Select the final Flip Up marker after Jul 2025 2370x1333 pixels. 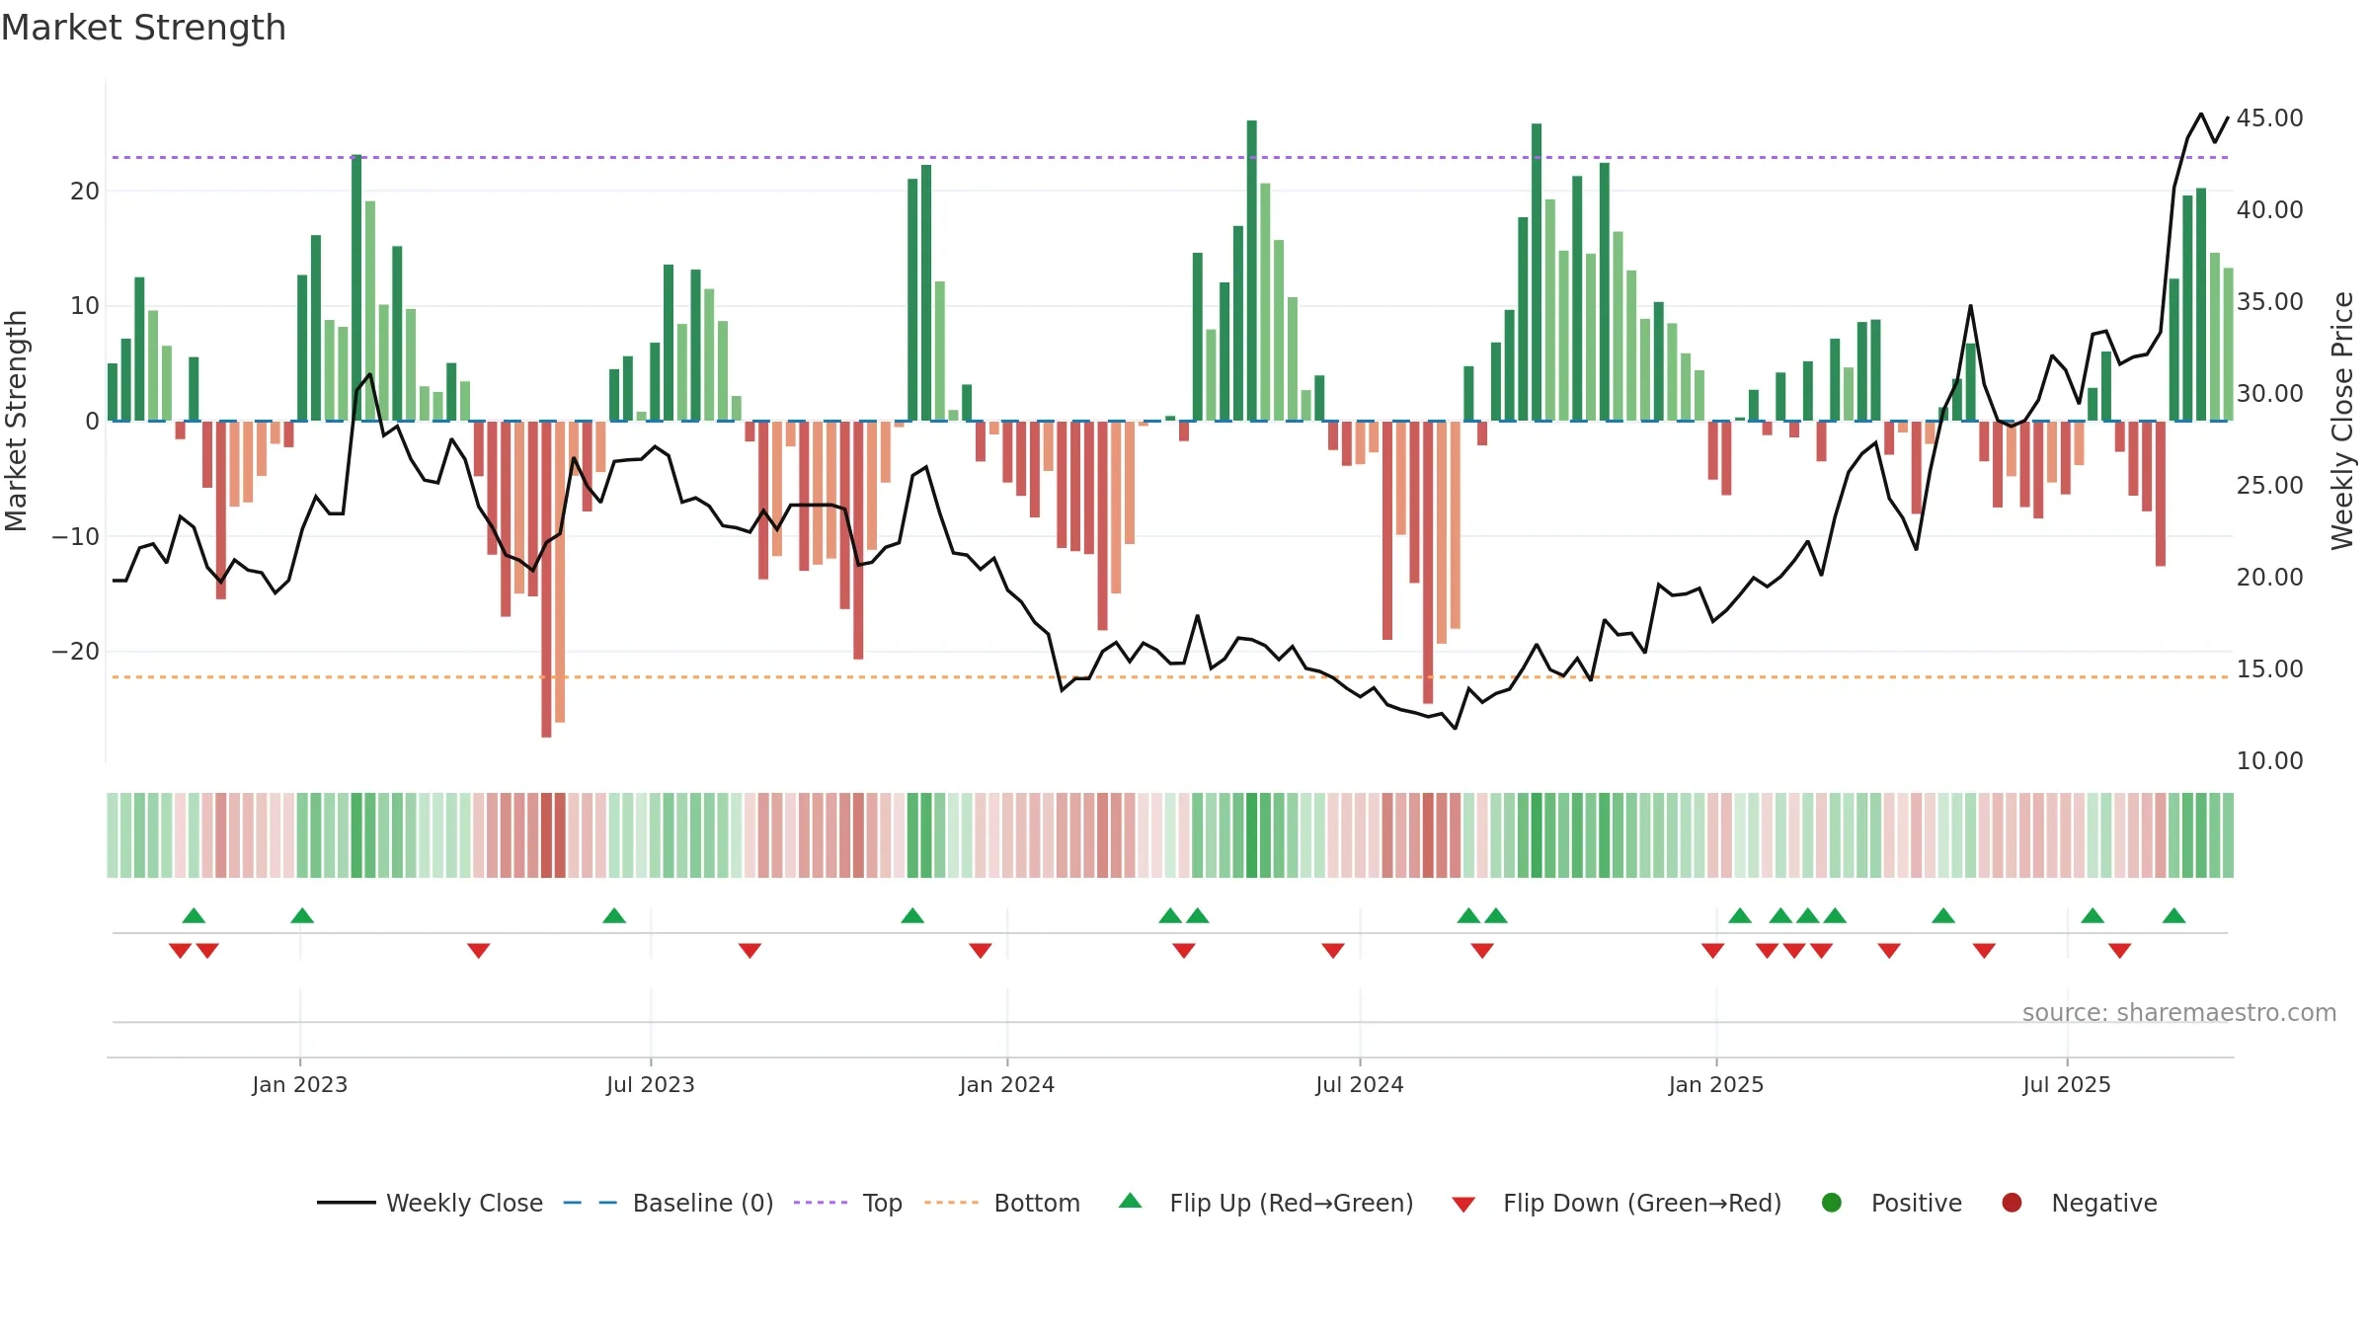(x=2173, y=915)
